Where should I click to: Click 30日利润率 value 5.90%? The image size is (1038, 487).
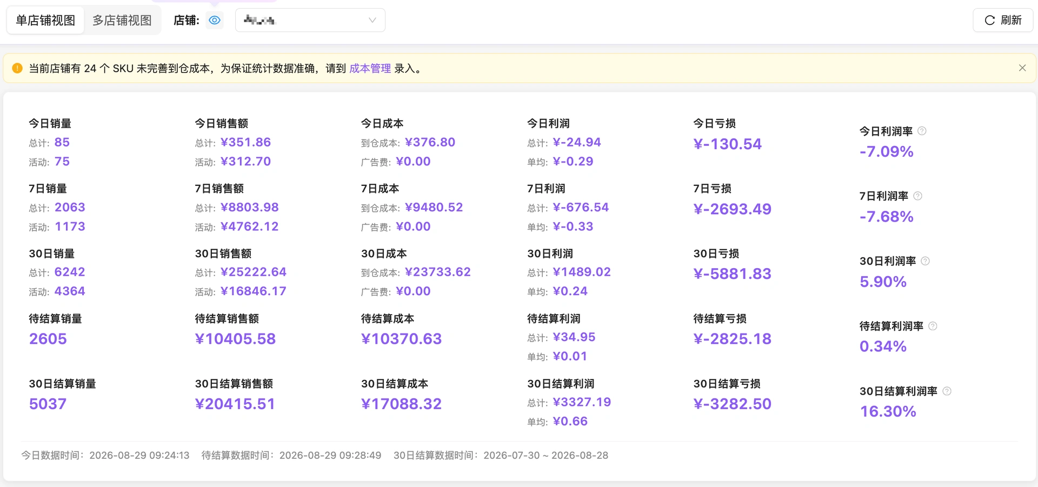(883, 282)
